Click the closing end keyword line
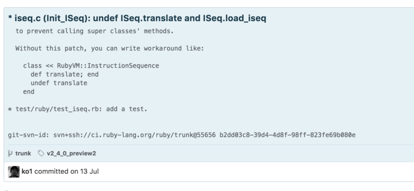Screen dimensions: 414x191 click(29, 92)
